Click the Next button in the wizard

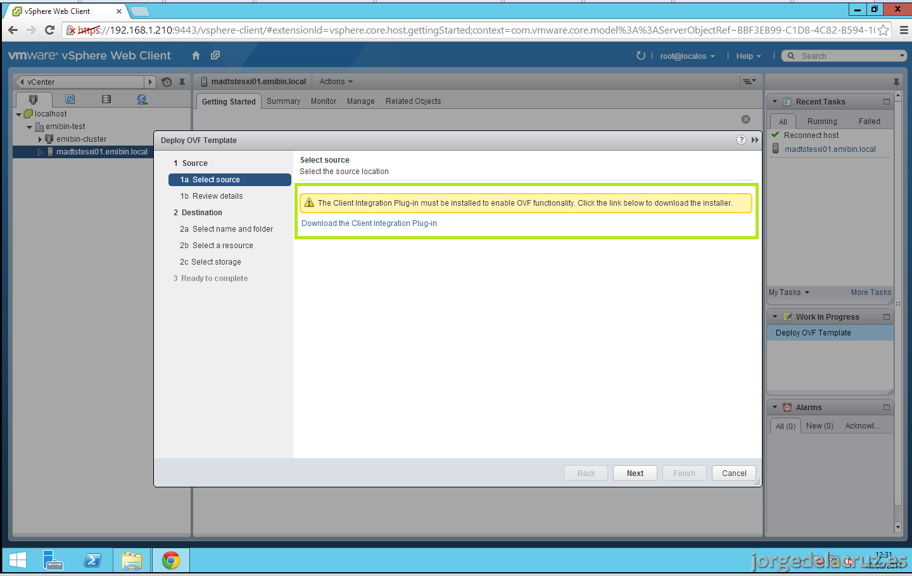635,473
